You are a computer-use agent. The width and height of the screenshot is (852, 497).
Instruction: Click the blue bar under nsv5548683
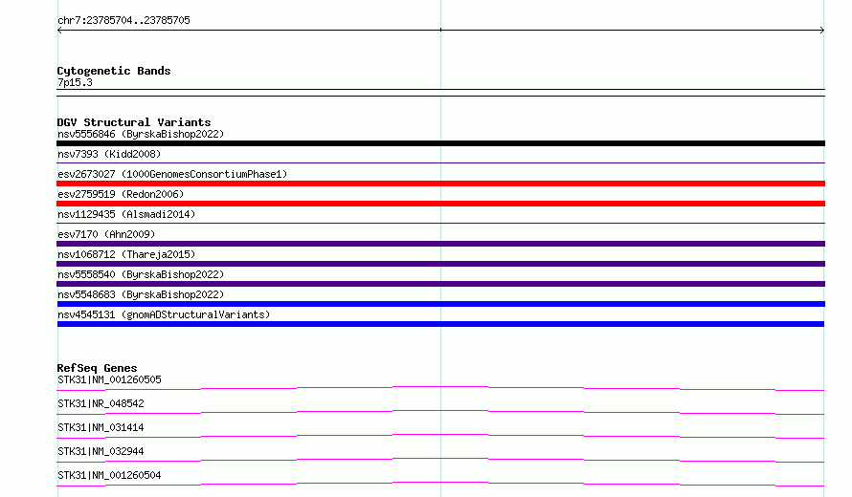point(440,304)
